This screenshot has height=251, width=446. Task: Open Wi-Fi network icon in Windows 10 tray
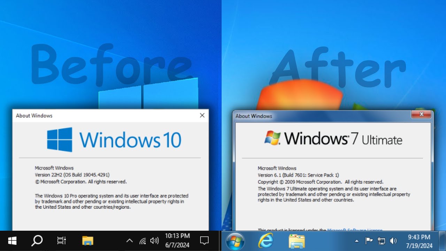[143, 241]
